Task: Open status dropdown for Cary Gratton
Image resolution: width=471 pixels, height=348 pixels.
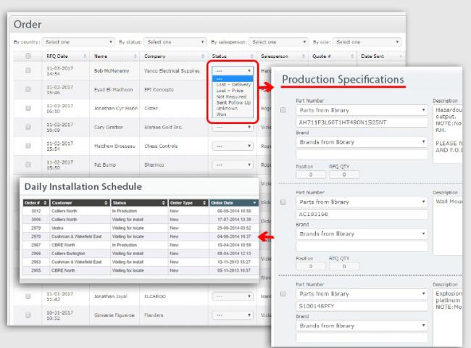Action: [x=233, y=127]
